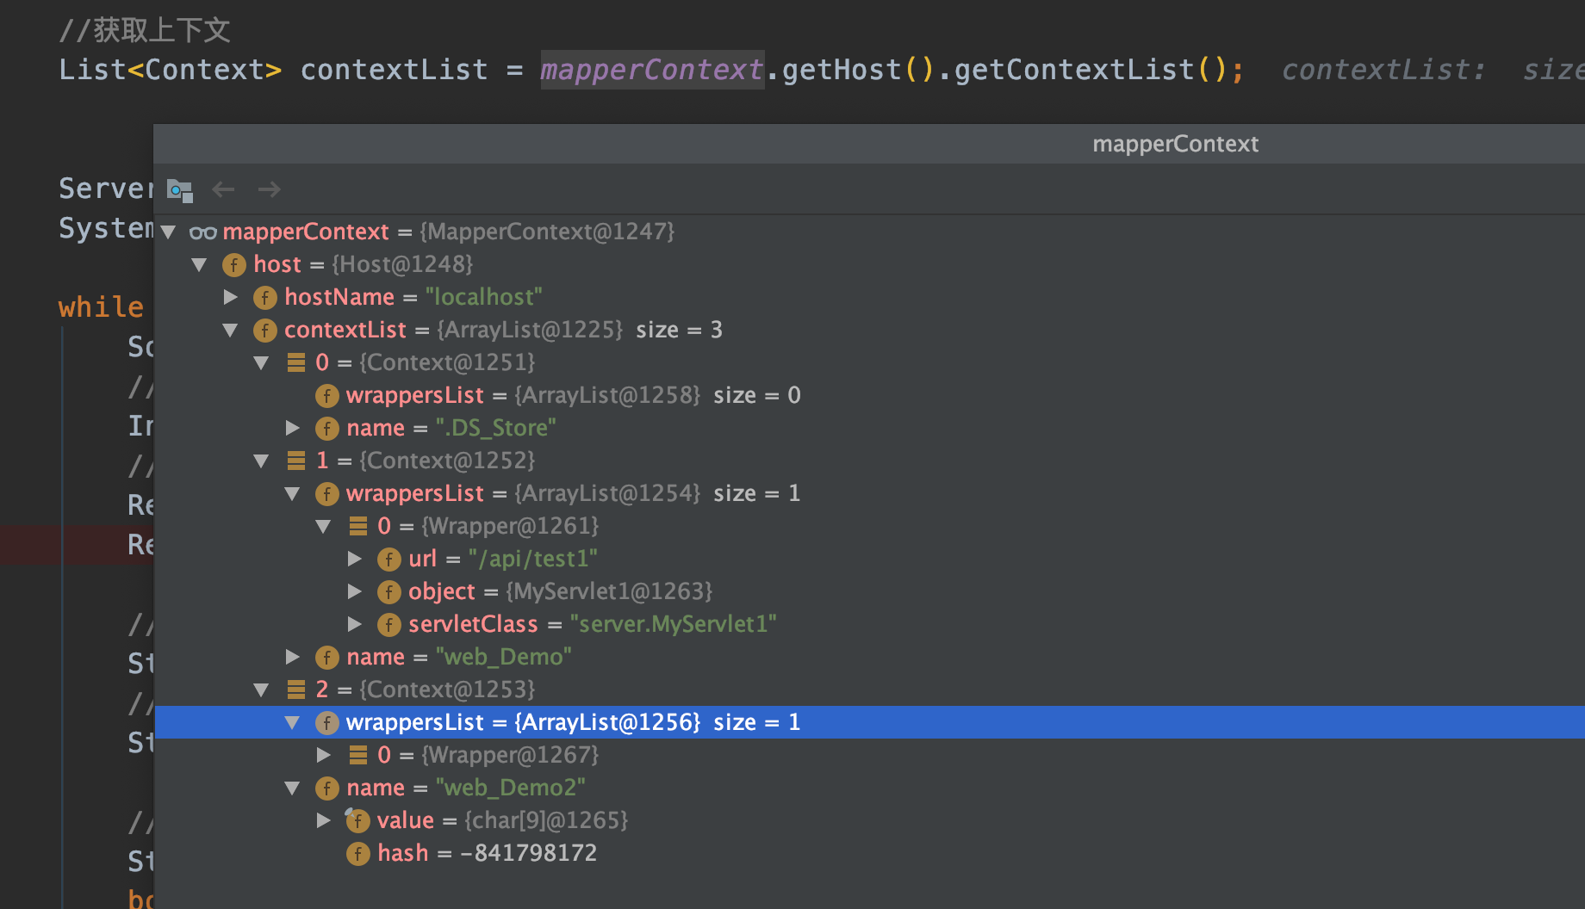Click the list element icon of Context@1252
The image size is (1585, 909).
[296, 461]
